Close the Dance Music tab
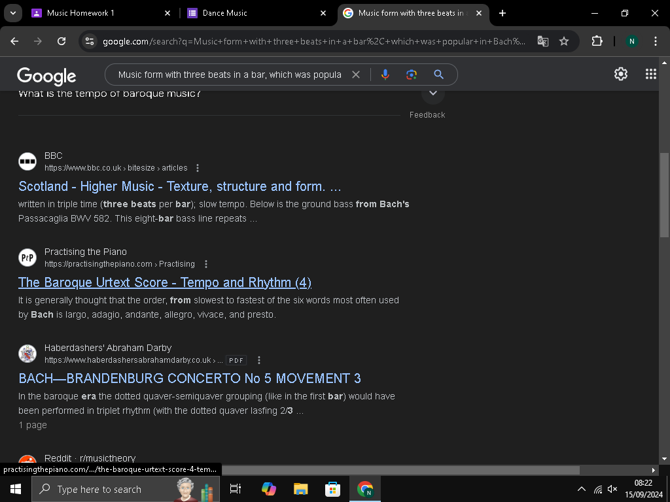This screenshot has height=502, width=670. point(323,13)
